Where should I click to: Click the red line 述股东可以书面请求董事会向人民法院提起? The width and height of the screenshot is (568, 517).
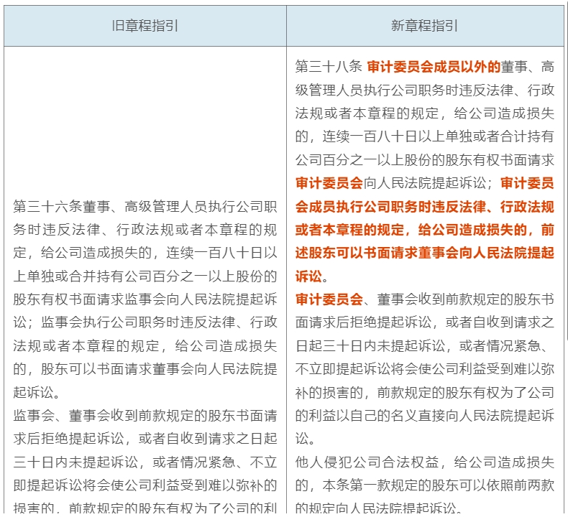point(424,253)
